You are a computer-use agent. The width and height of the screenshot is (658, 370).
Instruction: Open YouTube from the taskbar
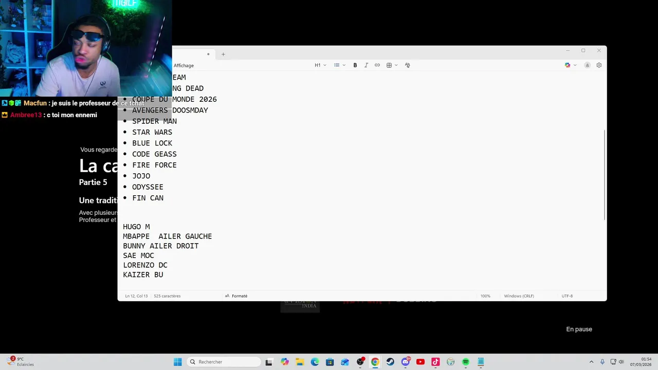(420, 362)
